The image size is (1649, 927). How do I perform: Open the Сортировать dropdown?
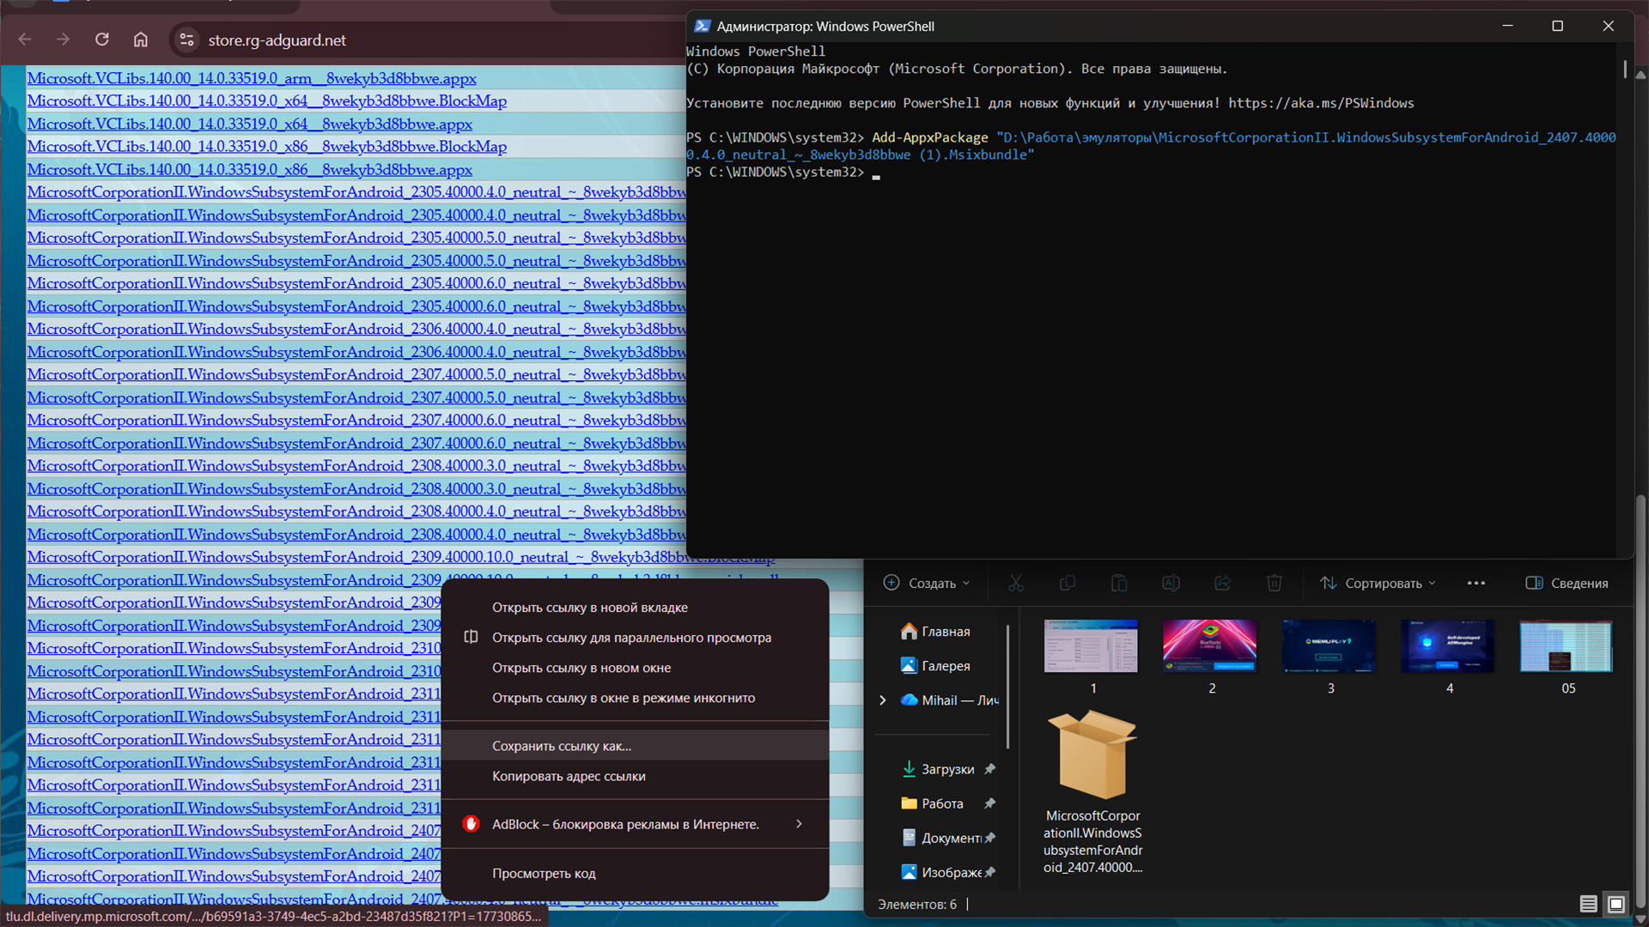[x=1378, y=583]
